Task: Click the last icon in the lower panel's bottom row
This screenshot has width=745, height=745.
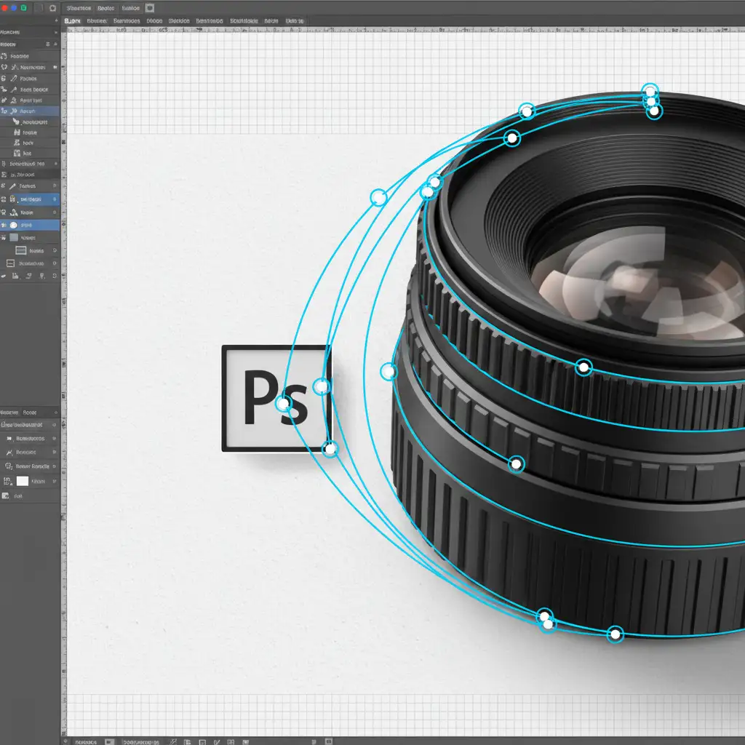Action: [7, 495]
